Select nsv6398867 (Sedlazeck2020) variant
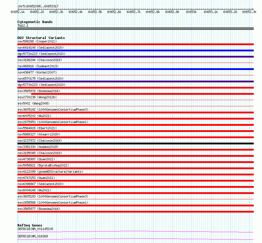Viewport: 262px width, 243px height. [41, 184]
